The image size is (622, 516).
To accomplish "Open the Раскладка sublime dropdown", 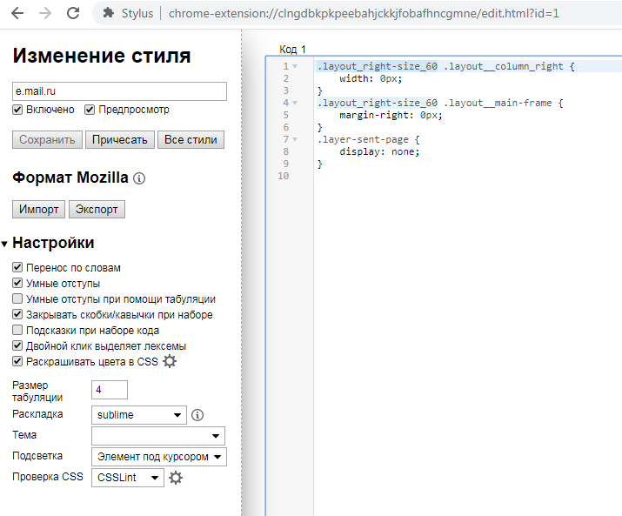I will (139, 415).
